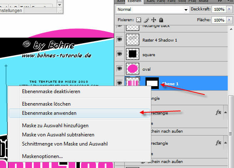Click the lock transparent pixels icon
This screenshot has width=234, height=168.
pos(139,20)
